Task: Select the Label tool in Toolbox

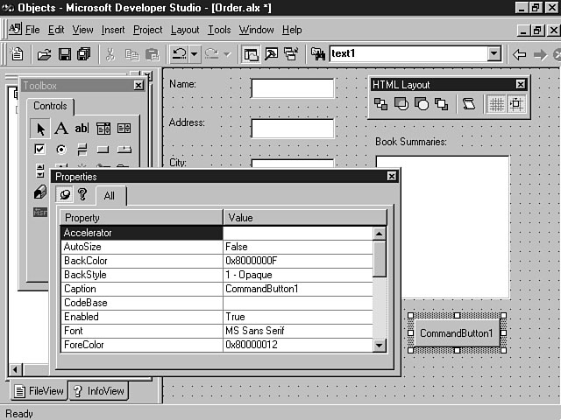Action: pyautogui.click(x=61, y=129)
